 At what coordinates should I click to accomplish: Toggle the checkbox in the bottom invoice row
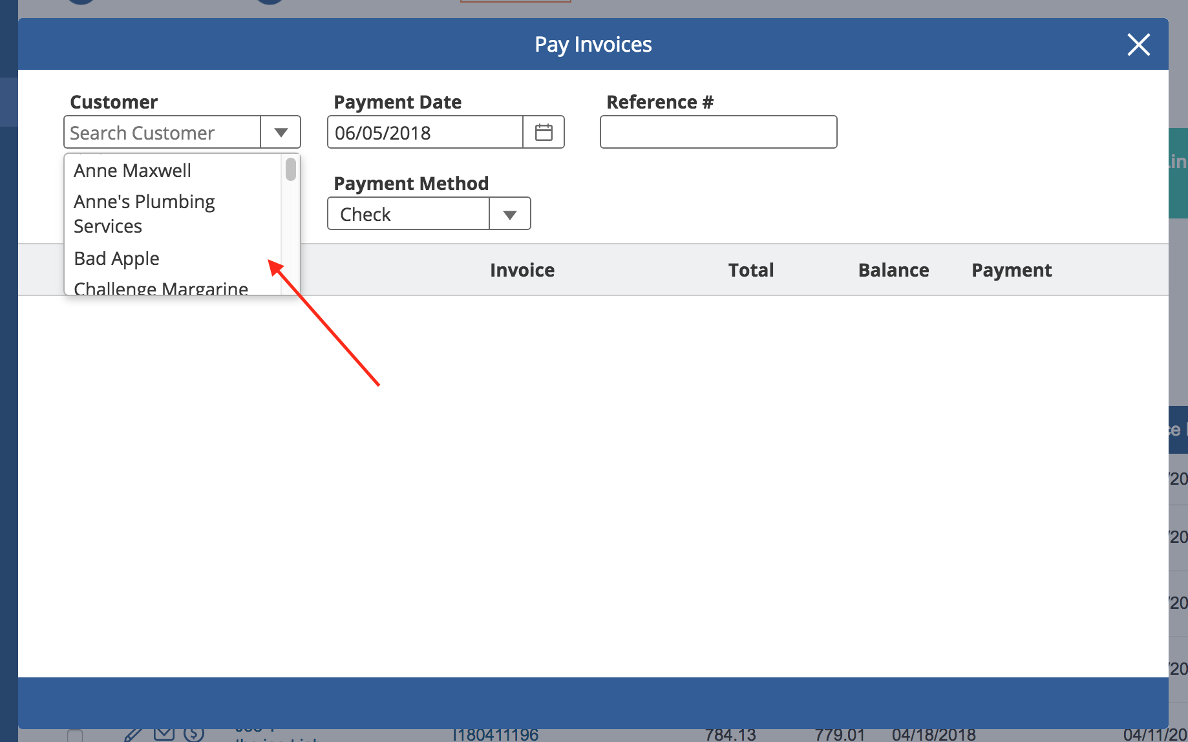[75, 736]
